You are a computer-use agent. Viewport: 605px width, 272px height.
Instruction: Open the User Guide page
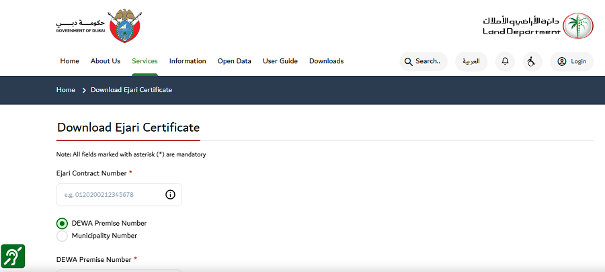tap(280, 61)
